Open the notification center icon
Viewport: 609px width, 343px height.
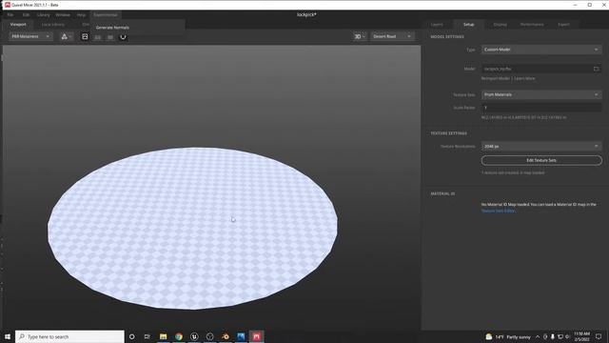[x=599, y=336]
